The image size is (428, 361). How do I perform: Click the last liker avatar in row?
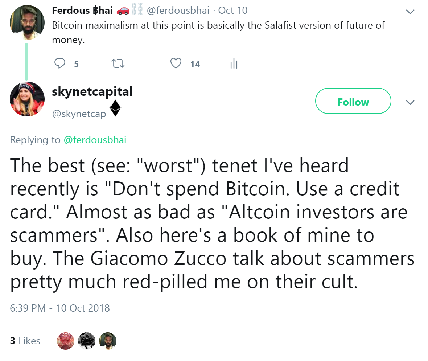pyautogui.click(x=108, y=341)
